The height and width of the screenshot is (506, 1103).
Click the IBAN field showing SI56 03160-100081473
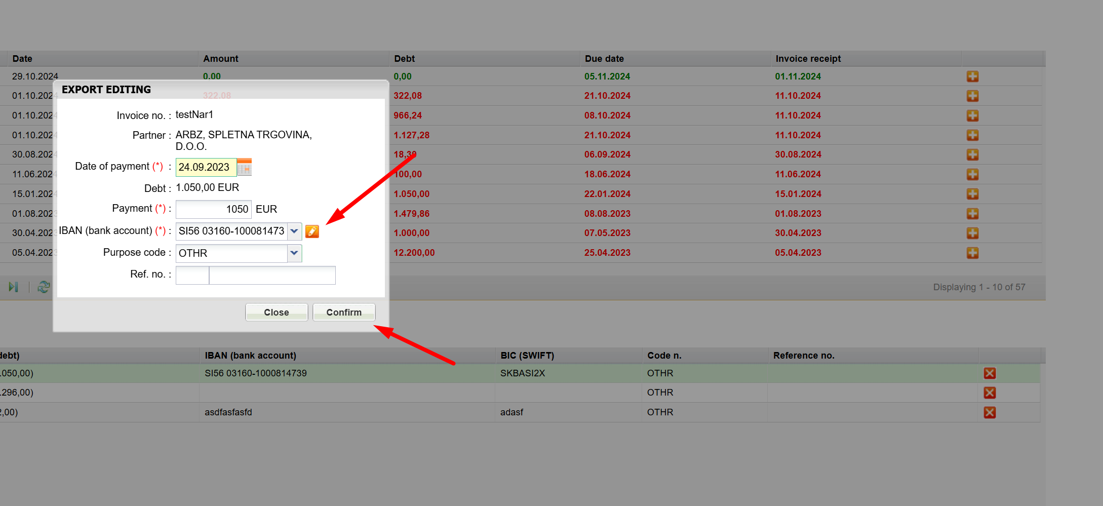[x=231, y=231]
